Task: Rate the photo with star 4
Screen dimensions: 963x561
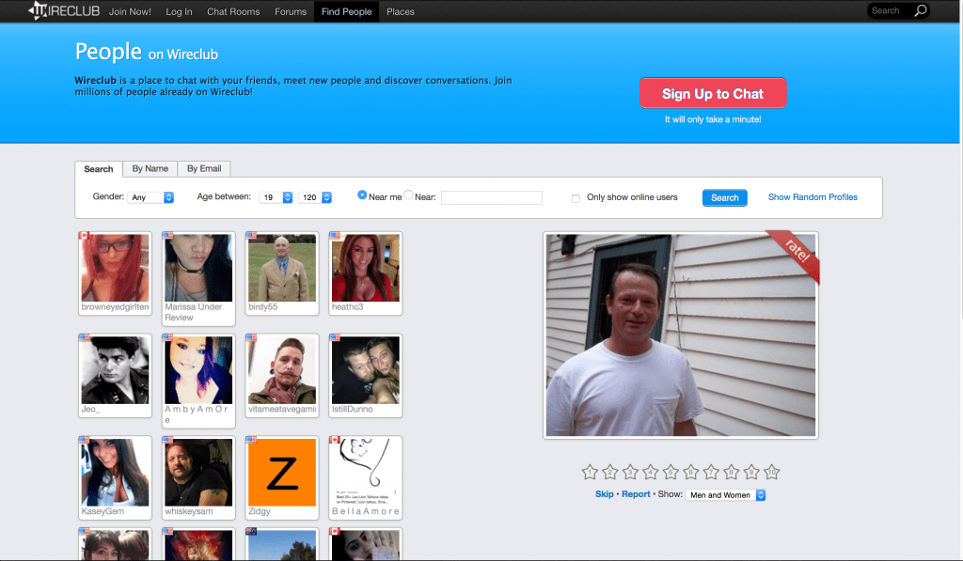Action: (x=651, y=472)
